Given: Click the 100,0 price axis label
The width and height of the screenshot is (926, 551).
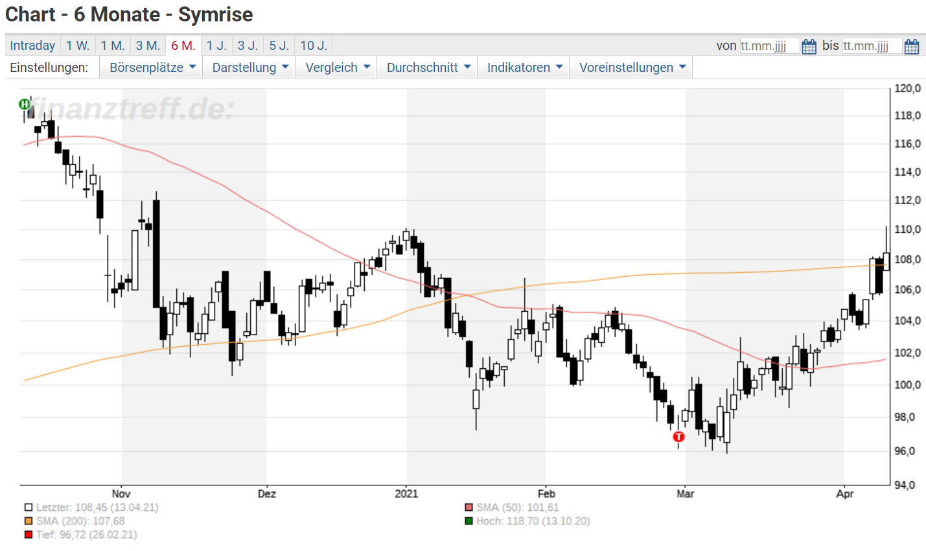Looking at the screenshot, I should pyautogui.click(x=908, y=385).
